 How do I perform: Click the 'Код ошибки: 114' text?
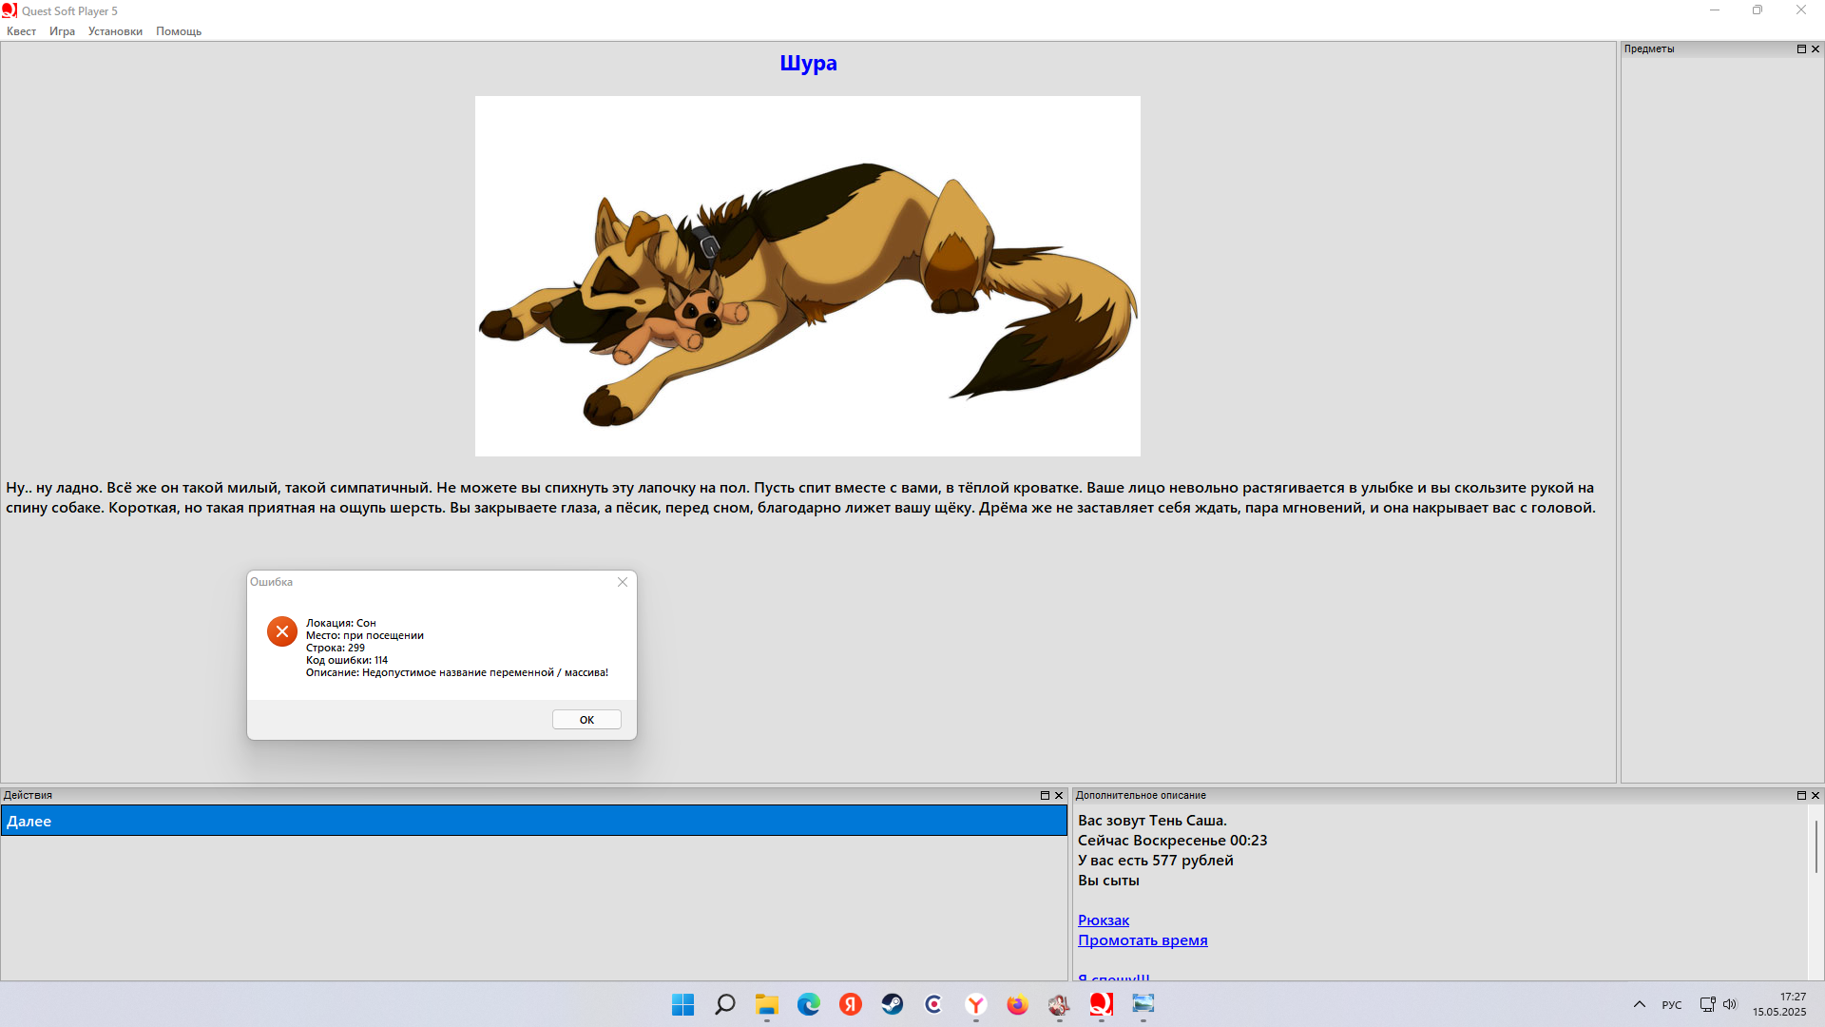tap(347, 660)
